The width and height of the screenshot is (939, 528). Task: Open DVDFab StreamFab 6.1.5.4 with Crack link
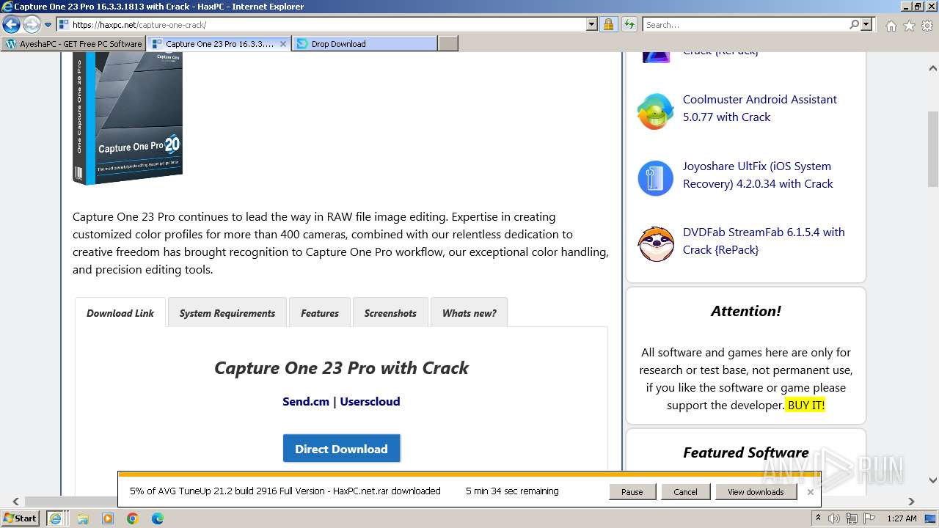[x=764, y=241]
